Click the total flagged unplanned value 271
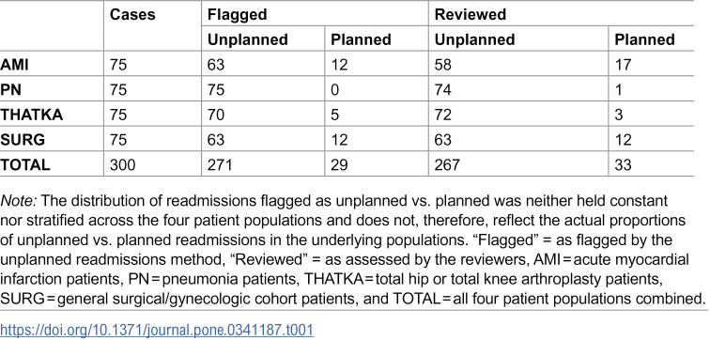The image size is (710, 340). [220, 164]
